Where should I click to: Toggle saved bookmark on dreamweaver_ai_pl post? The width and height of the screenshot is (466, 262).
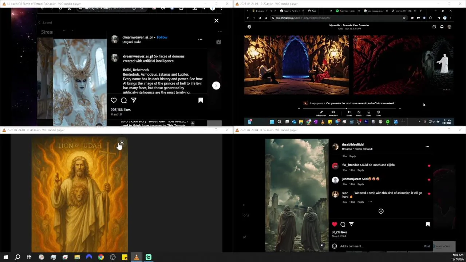tap(201, 100)
